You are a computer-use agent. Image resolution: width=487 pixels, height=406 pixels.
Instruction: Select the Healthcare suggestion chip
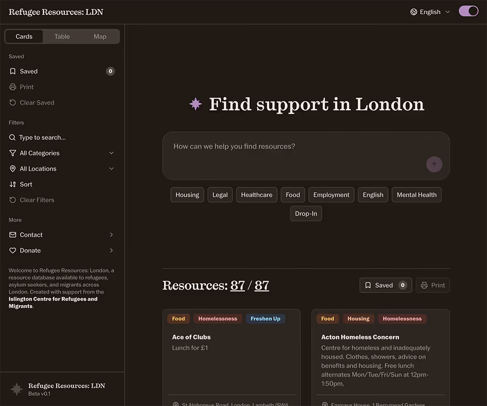tap(256, 194)
